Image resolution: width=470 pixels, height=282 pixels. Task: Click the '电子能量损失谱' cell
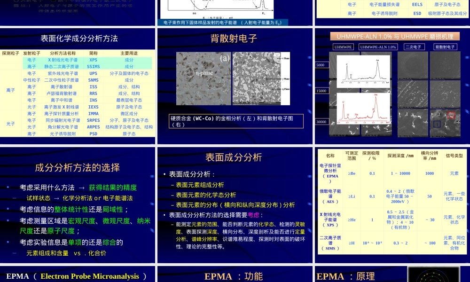coord(384,5)
